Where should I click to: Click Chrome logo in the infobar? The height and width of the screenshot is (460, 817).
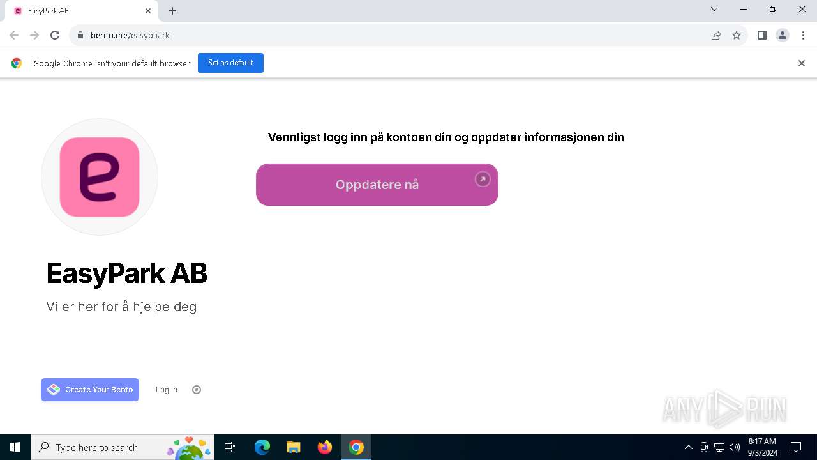click(17, 63)
